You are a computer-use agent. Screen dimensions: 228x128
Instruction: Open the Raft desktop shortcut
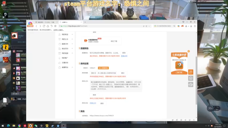coord(5,39)
